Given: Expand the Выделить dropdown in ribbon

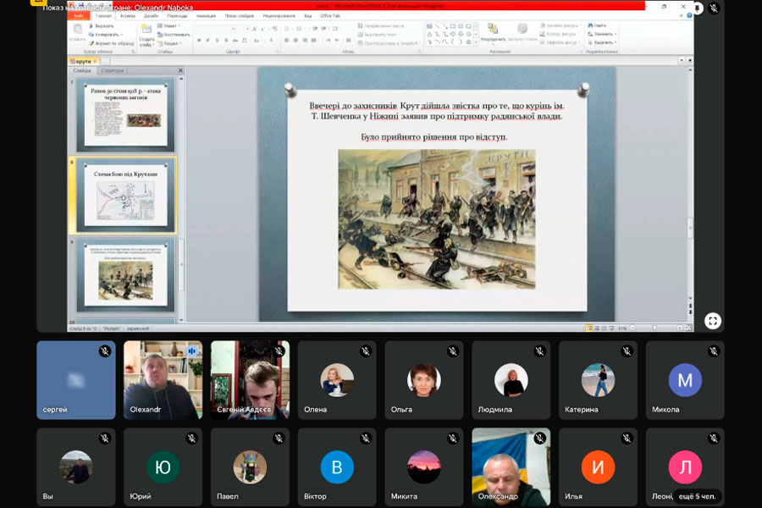Looking at the screenshot, I should click(x=605, y=42).
